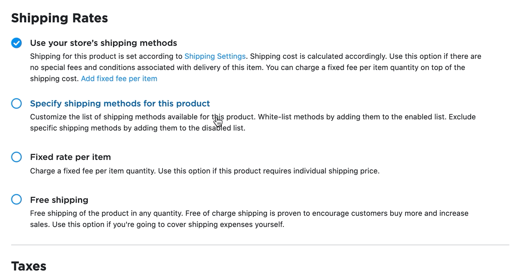Click the "Add fixed fee per item" link

pos(119,79)
